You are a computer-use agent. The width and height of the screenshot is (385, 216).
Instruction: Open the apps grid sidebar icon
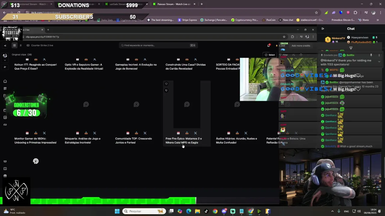coord(5,88)
